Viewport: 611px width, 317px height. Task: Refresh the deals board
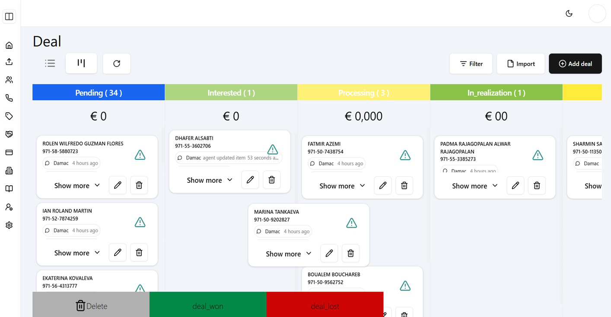(117, 63)
